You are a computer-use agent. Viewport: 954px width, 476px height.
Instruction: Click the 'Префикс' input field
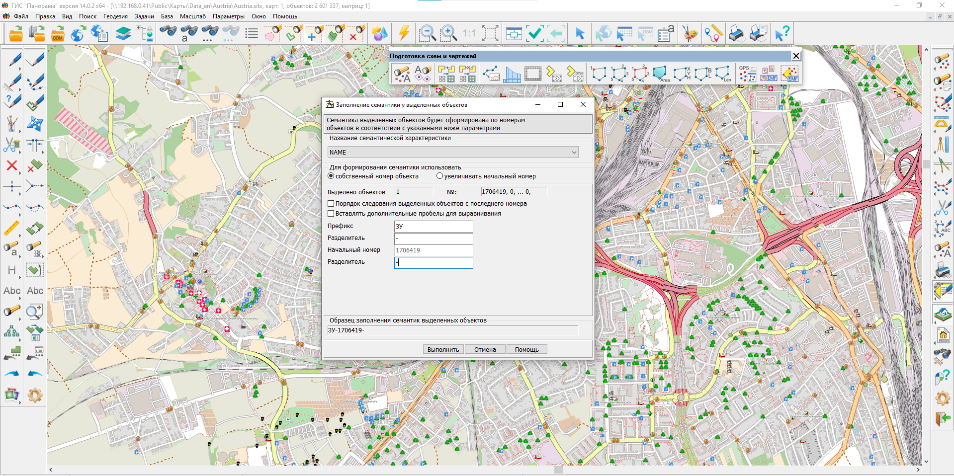(x=433, y=227)
